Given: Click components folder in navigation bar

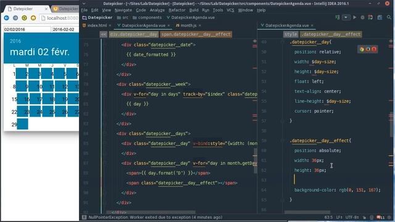Looking at the screenshot, I should [x=147, y=18].
